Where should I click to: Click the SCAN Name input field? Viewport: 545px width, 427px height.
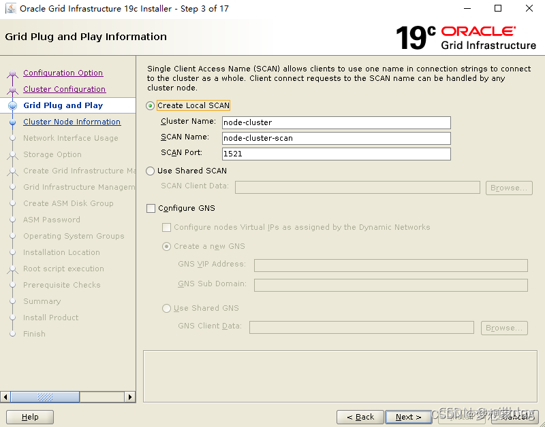(337, 138)
